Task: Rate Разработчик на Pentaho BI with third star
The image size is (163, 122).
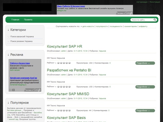Action: [x=64, y=87]
